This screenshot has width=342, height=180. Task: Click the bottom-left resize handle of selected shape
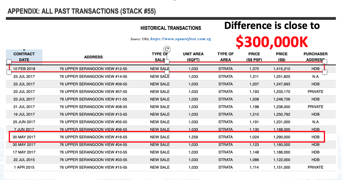[9, 72]
